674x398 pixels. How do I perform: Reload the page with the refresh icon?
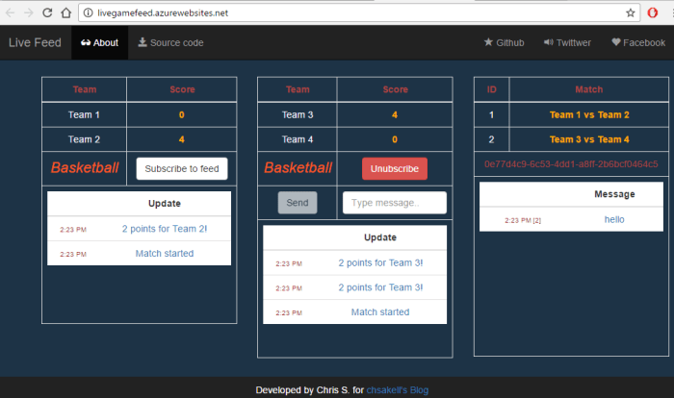click(47, 12)
